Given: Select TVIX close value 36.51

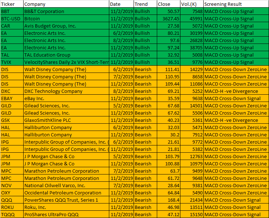Looking at the screenshot, I should 169,62.
